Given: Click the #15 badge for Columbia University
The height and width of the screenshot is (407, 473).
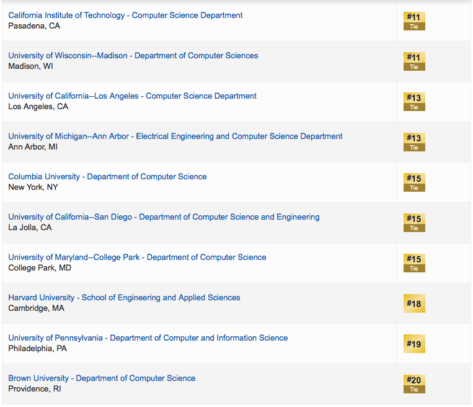Looking at the screenshot, I should [x=413, y=182].
